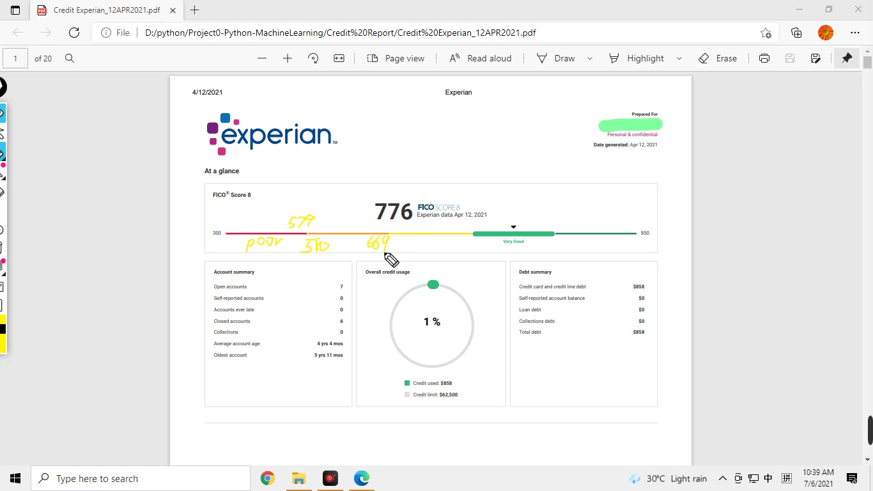
Task: Open the red screen recorder taskbar icon
Action: 330,478
